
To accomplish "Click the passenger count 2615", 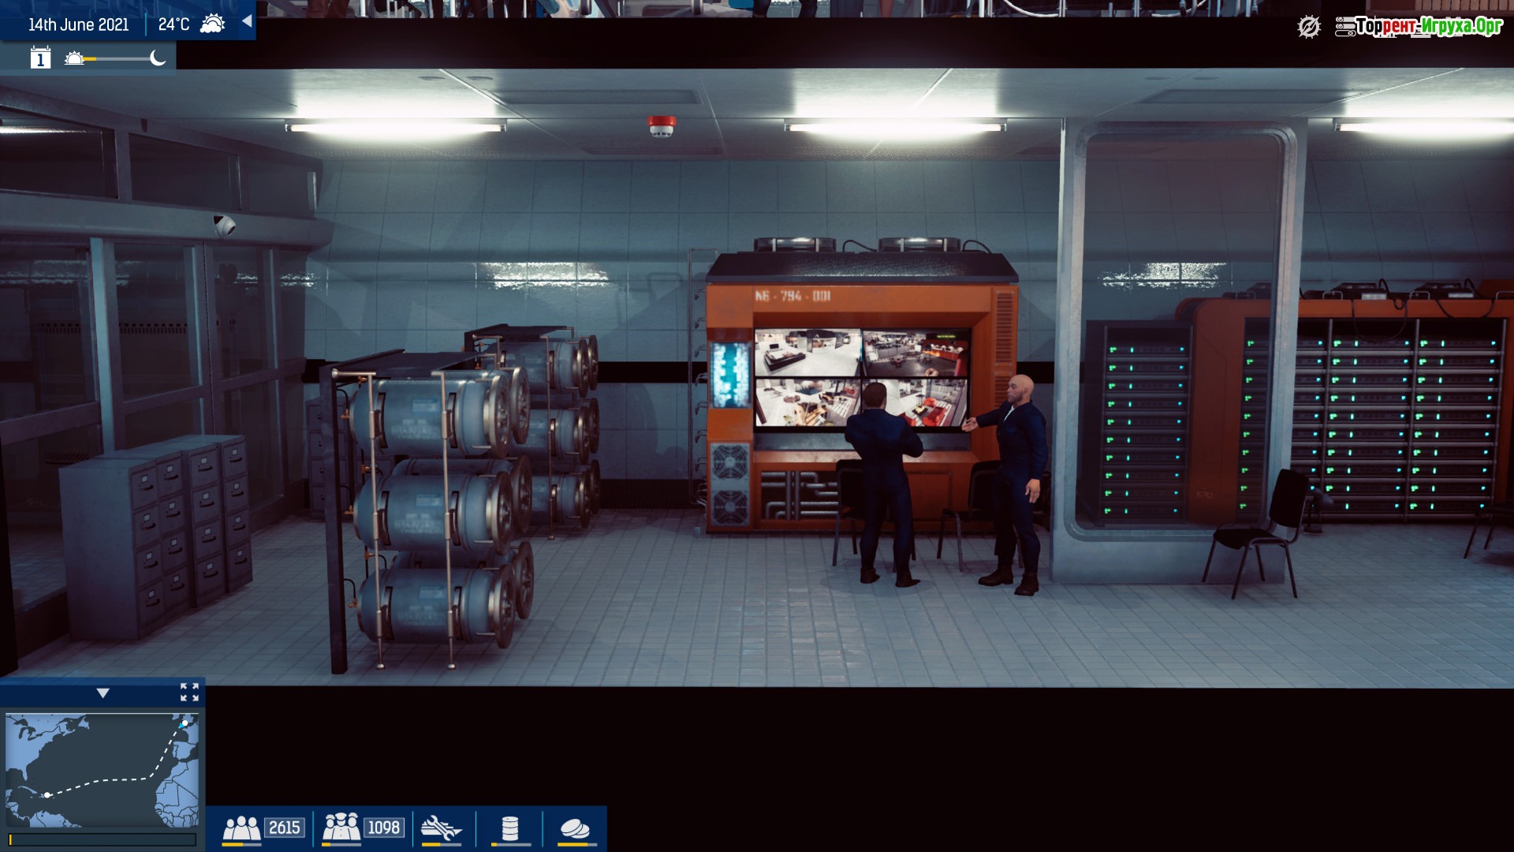I will pos(284,828).
